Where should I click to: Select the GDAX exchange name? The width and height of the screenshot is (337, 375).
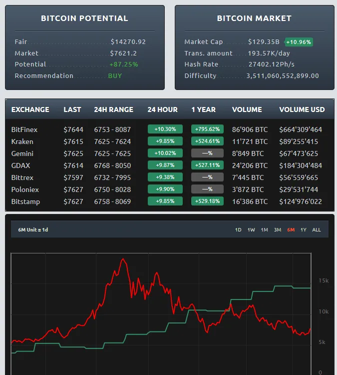pos(21,165)
